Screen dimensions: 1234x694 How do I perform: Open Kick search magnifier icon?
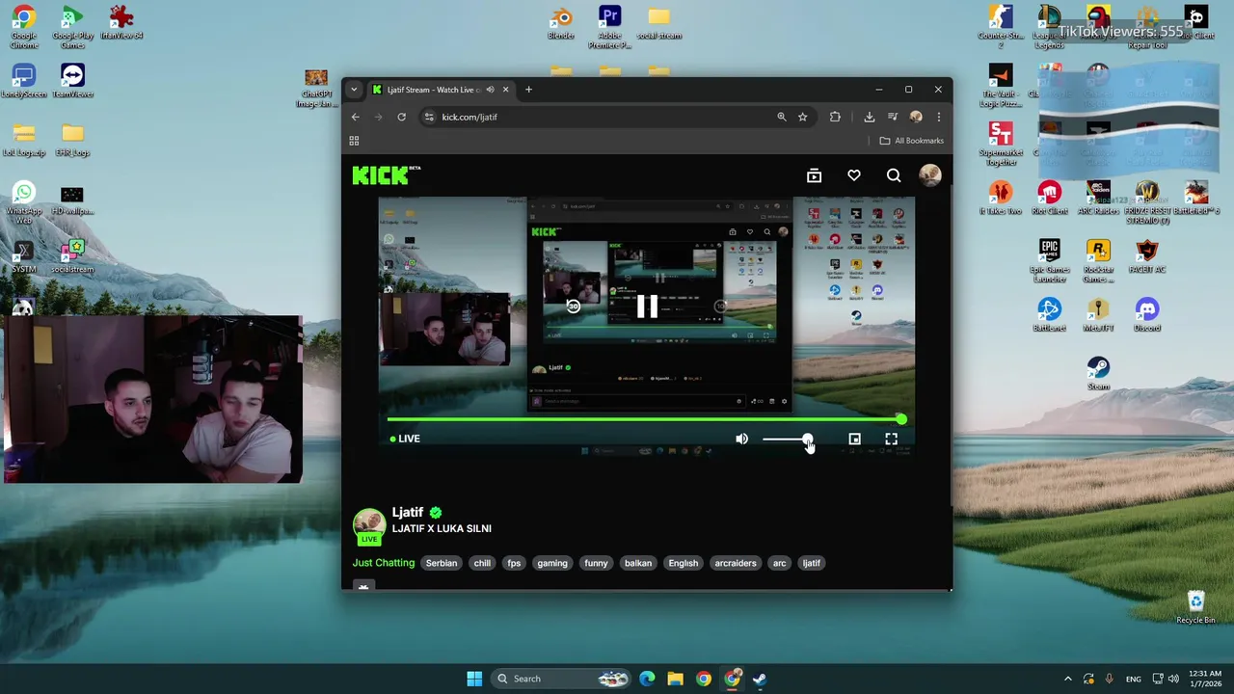[x=894, y=175]
